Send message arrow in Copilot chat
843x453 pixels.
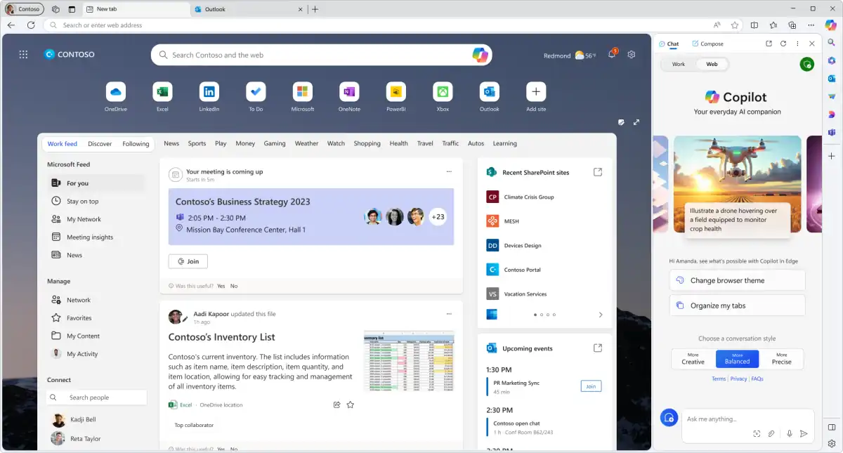click(x=804, y=433)
